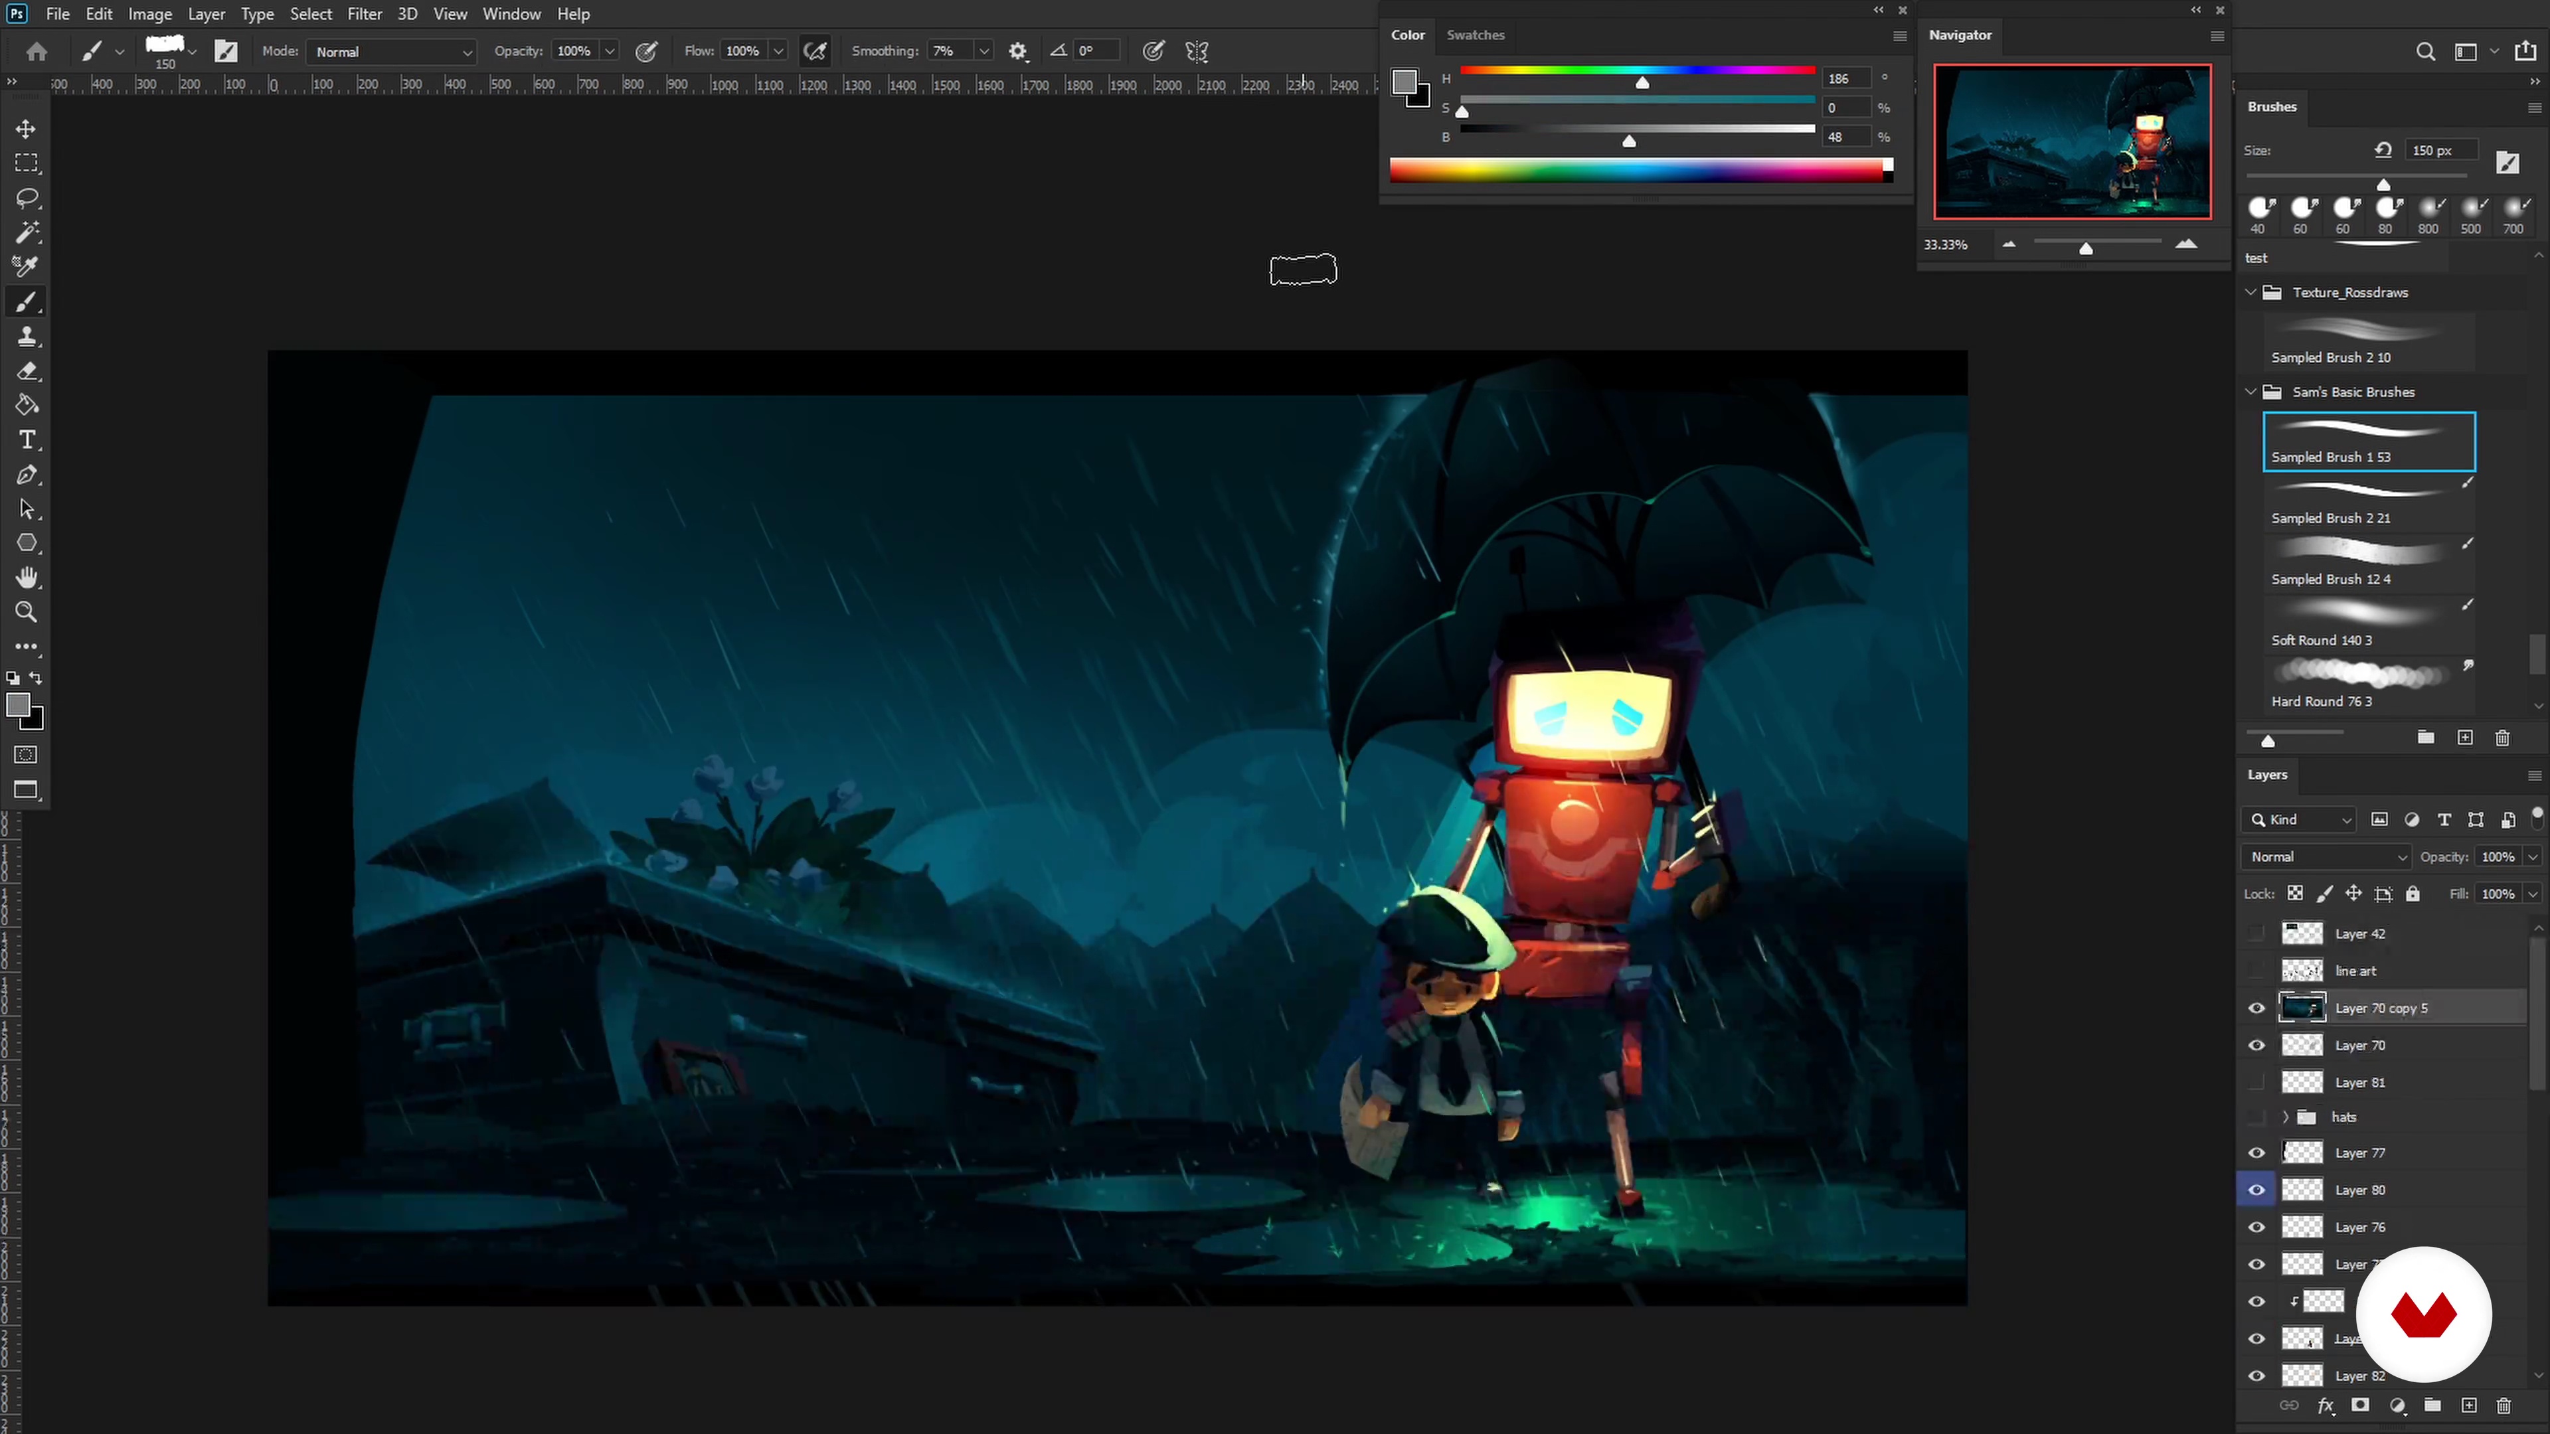
Task: Open the brush Mode dropdown
Action: (x=392, y=52)
